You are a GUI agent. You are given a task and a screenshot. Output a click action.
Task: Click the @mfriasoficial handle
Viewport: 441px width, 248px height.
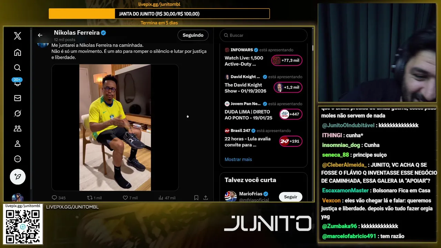click(x=254, y=200)
